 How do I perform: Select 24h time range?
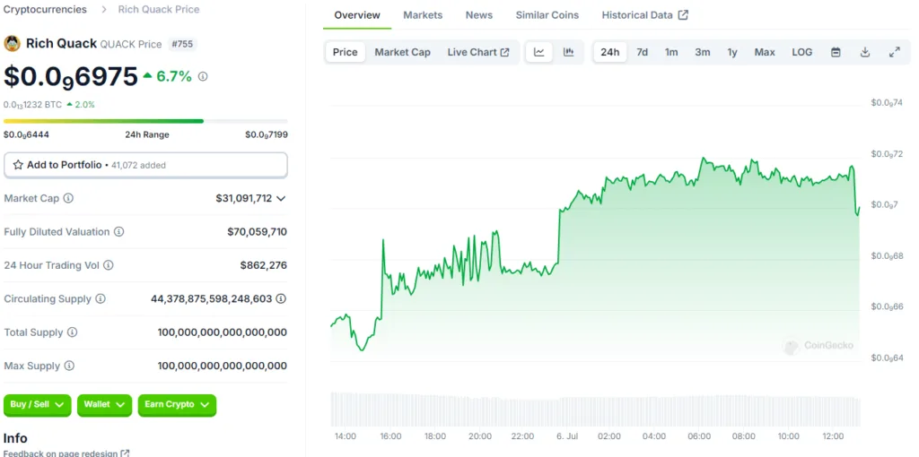[x=610, y=52]
